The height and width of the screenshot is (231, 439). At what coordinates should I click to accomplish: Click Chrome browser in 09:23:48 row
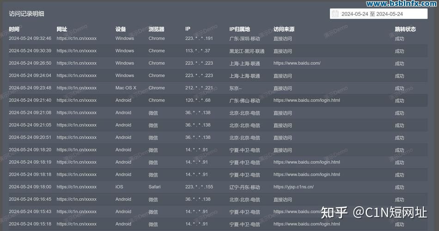click(157, 88)
